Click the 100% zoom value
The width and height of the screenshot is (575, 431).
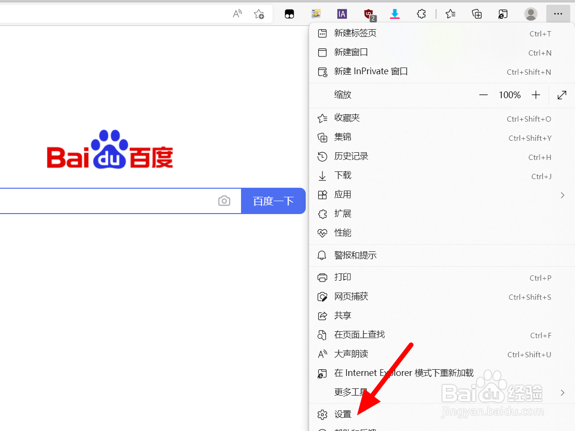509,95
